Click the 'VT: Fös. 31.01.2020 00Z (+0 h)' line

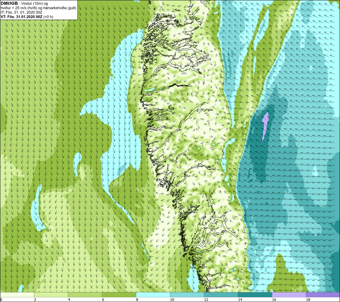27,17
